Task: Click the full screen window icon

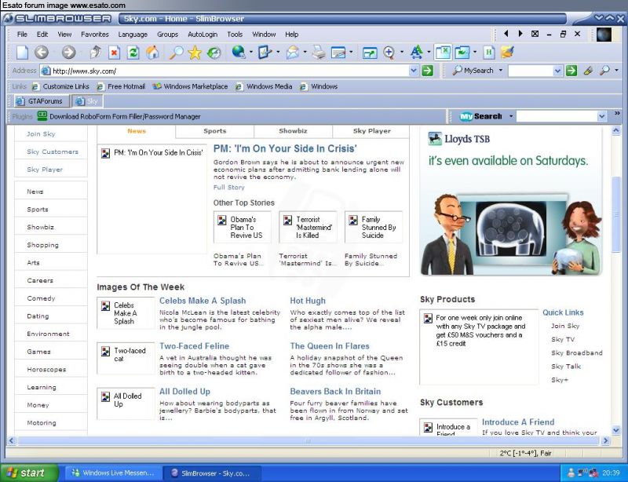Action: tap(369, 53)
